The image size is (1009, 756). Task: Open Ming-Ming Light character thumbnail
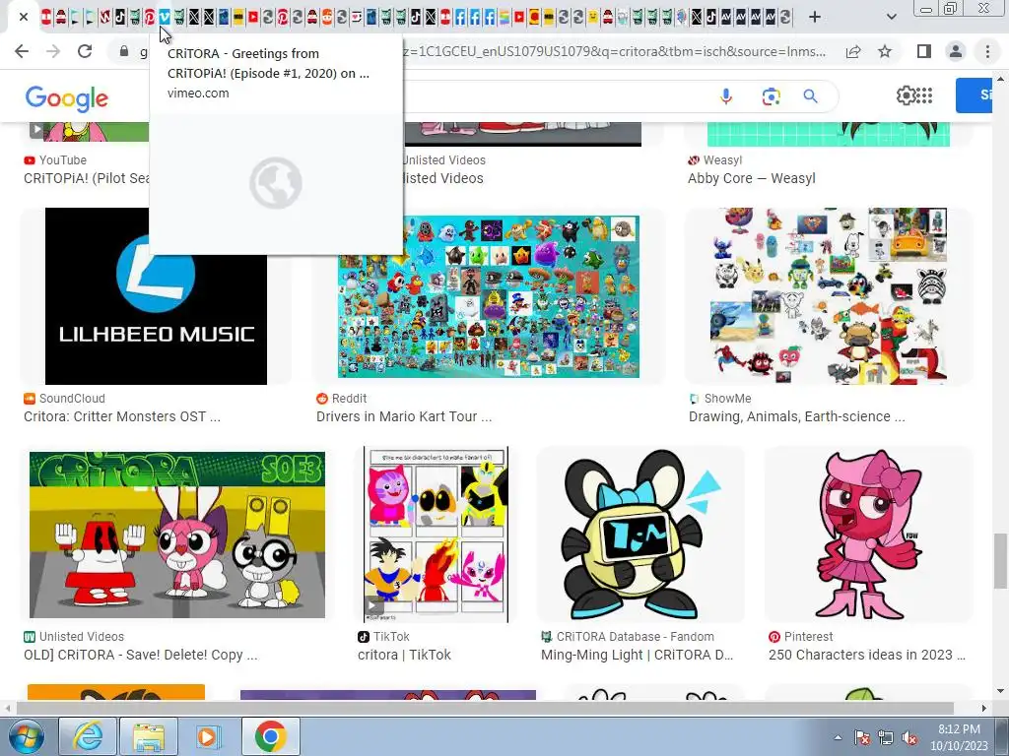[640, 535]
